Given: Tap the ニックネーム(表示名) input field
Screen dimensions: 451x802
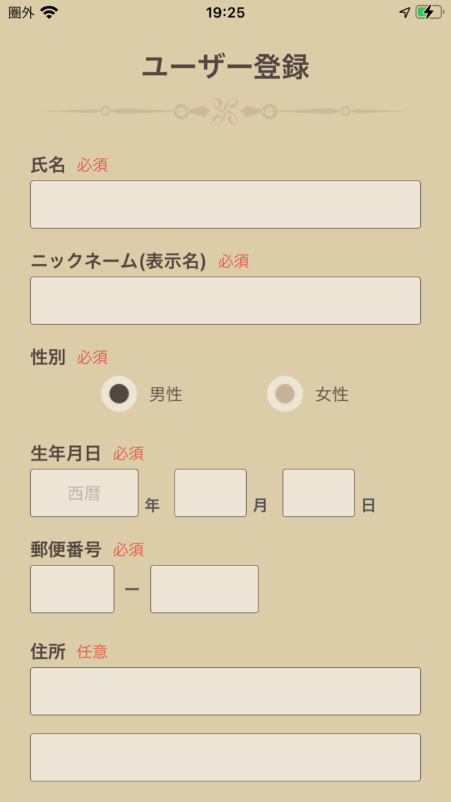Looking at the screenshot, I should tap(225, 300).
